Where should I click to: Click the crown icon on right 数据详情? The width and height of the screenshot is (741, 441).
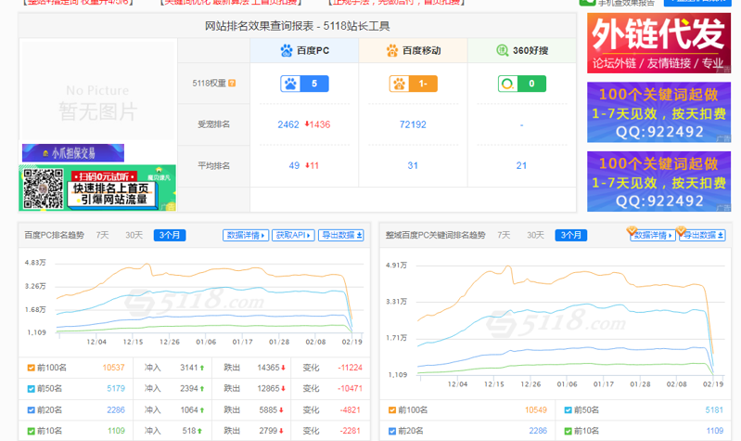[x=632, y=230]
